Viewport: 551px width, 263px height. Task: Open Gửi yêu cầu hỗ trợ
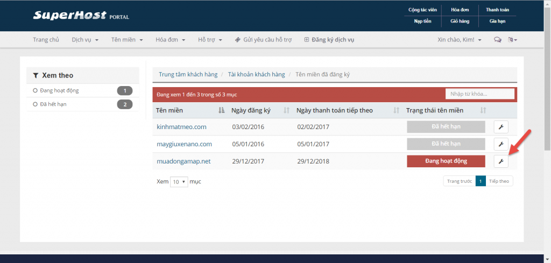tap(263, 40)
